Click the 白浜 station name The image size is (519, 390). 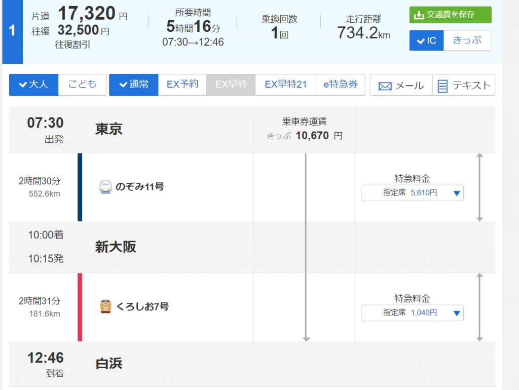click(109, 364)
